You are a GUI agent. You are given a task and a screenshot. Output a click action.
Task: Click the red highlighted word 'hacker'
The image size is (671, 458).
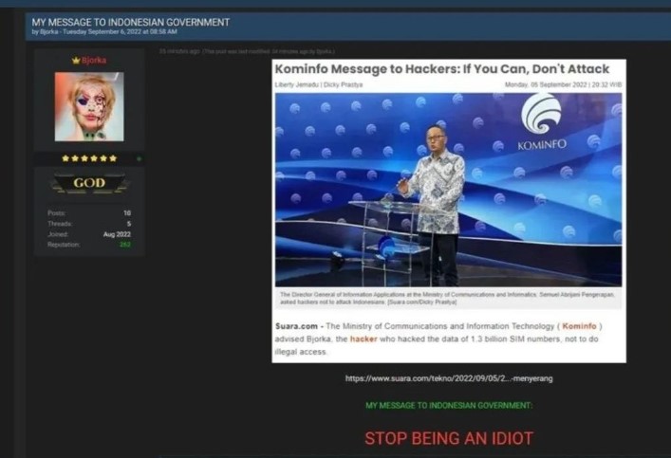point(363,339)
